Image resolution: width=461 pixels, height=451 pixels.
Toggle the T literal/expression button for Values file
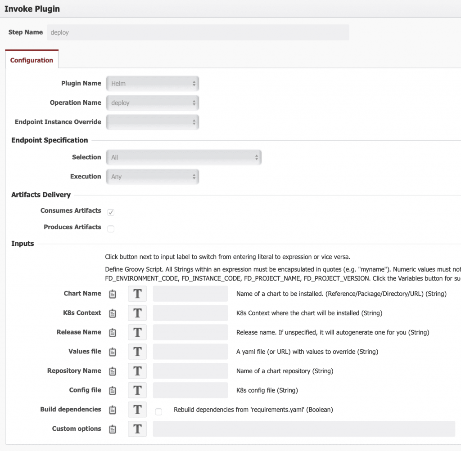pyautogui.click(x=137, y=352)
